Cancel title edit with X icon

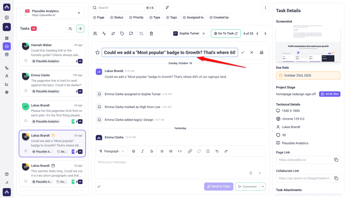tap(252, 52)
